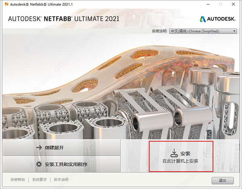Close the Netfabb installer window
The height and width of the screenshot is (189, 242).
[234, 4]
